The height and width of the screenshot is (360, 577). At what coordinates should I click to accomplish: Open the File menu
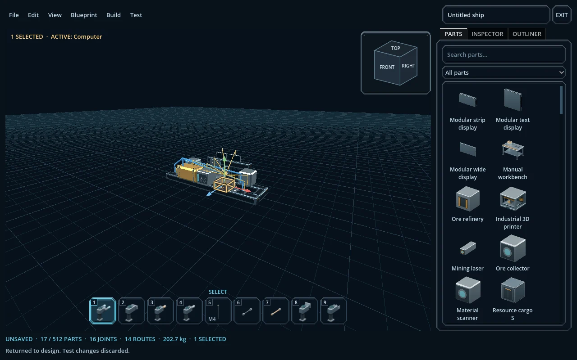(14, 15)
